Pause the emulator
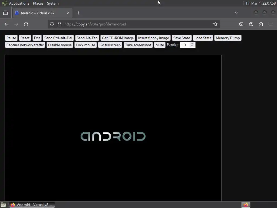This screenshot has width=277, height=208. [11, 38]
